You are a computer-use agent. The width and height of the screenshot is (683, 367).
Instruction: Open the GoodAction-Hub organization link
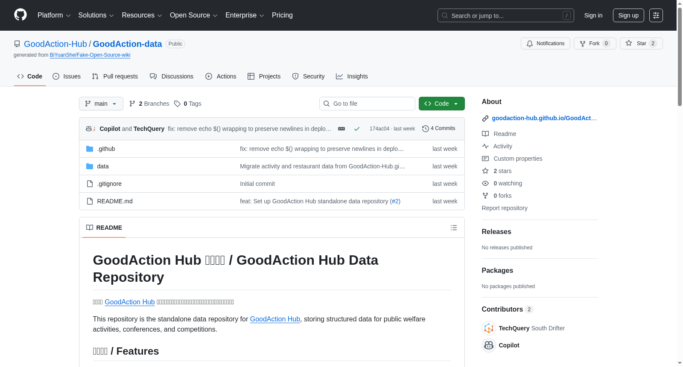(55, 44)
